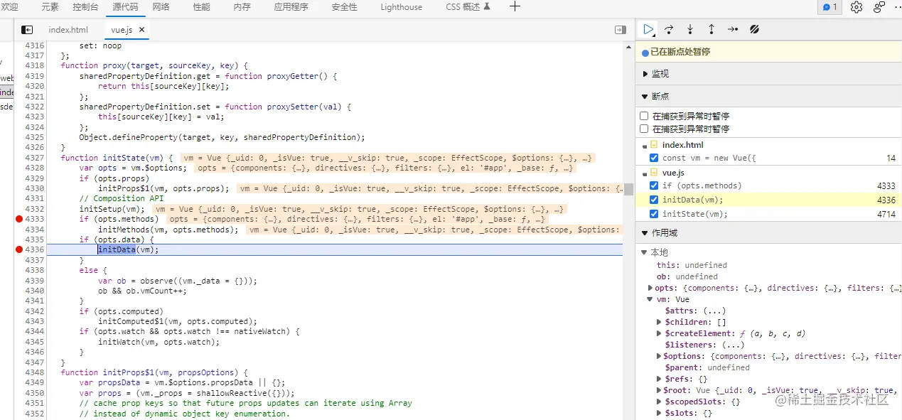Collapse the index.html breakpoint group
The height and width of the screenshot is (420, 902).
click(644, 145)
